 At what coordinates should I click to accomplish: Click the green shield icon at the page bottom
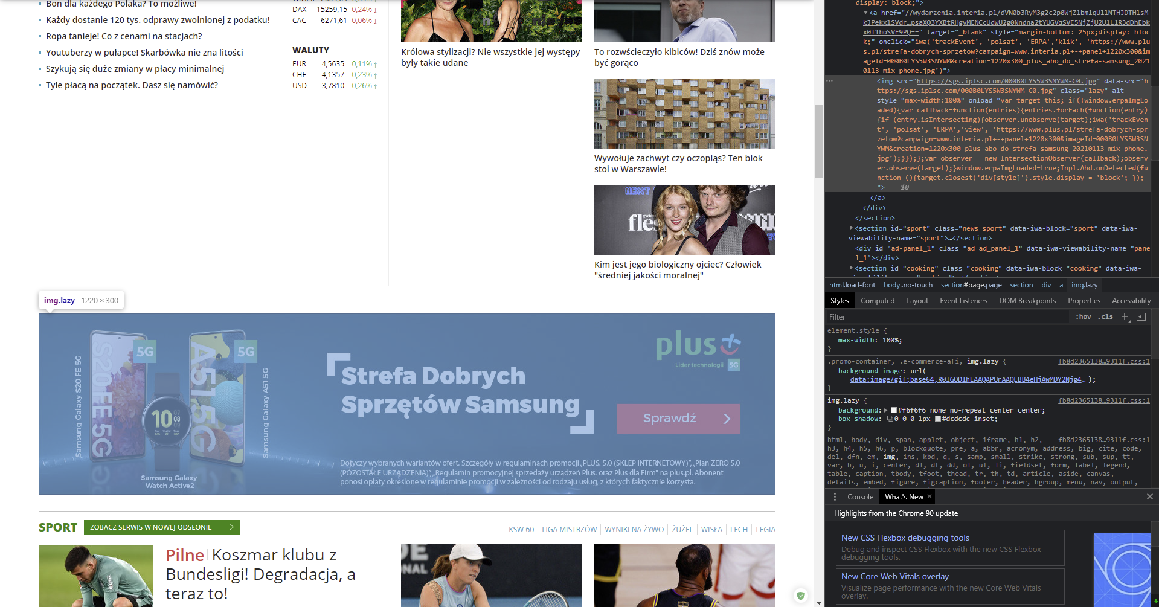(x=801, y=596)
